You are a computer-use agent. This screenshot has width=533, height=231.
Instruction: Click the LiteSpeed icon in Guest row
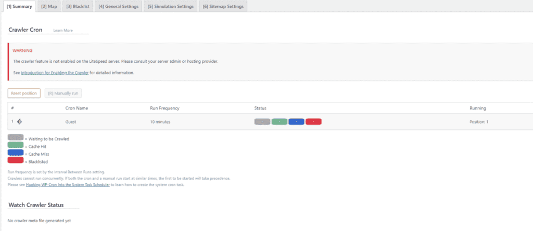click(19, 122)
